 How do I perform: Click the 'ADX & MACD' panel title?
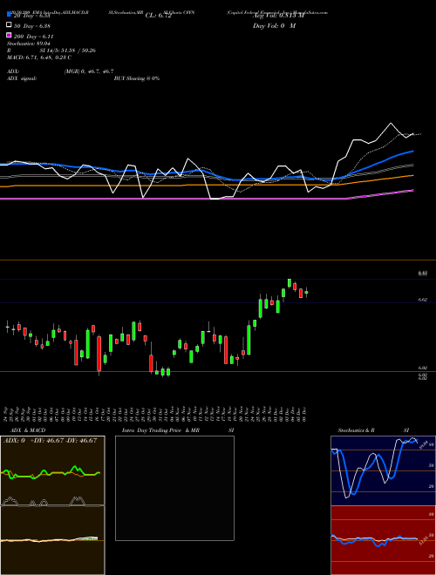pyautogui.click(x=28, y=430)
